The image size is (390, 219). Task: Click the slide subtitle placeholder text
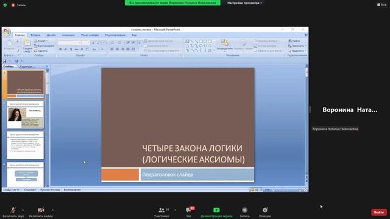point(168,175)
